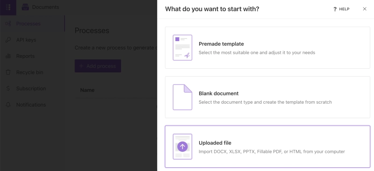The width and height of the screenshot is (374, 171).
Task: Choose the Uploaded file option
Action: [267, 147]
